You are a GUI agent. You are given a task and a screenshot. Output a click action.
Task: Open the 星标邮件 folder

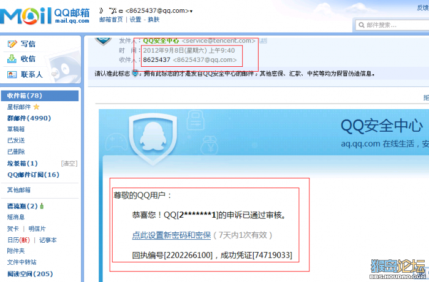pos(19,107)
